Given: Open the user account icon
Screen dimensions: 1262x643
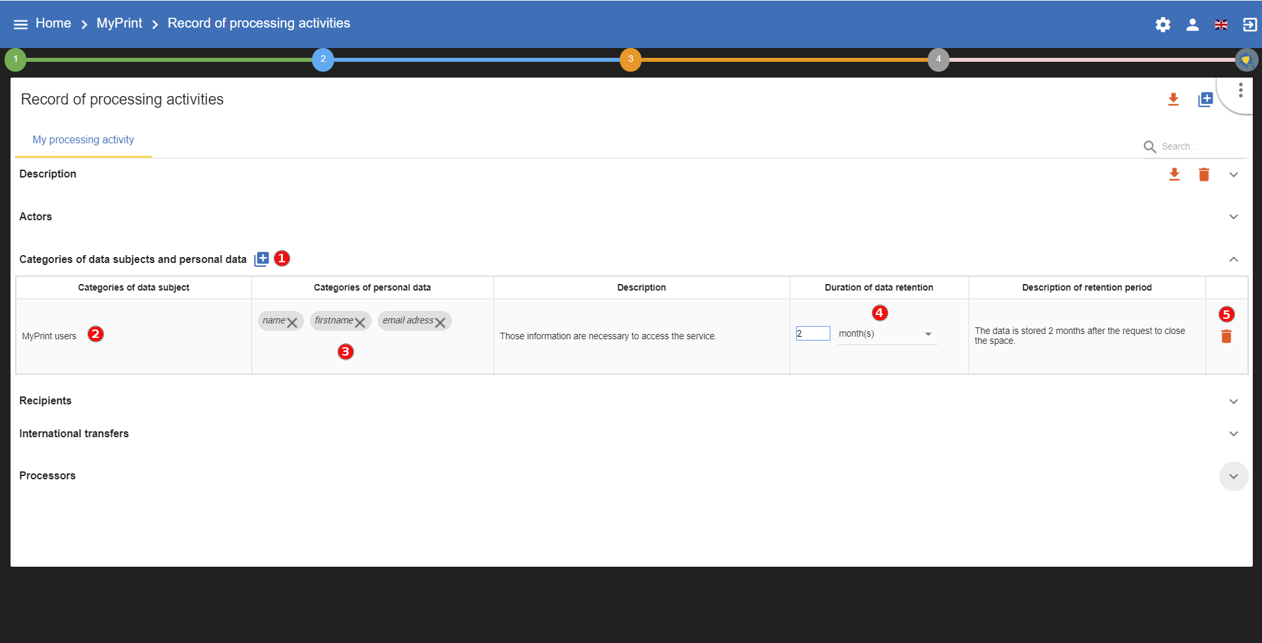Looking at the screenshot, I should tap(1192, 25).
